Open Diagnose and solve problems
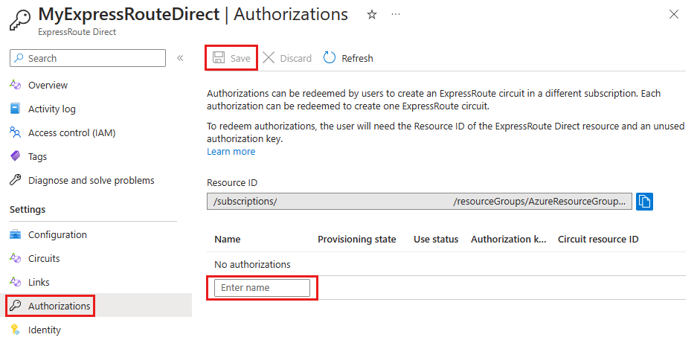 [91, 180]
